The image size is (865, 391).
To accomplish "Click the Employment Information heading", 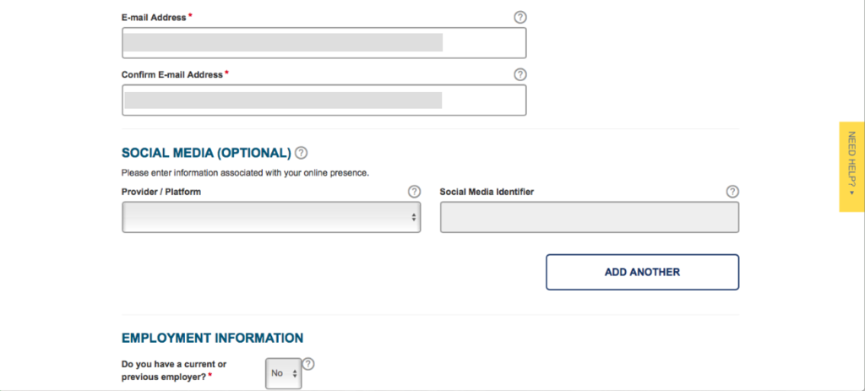I will coord(212,338).
